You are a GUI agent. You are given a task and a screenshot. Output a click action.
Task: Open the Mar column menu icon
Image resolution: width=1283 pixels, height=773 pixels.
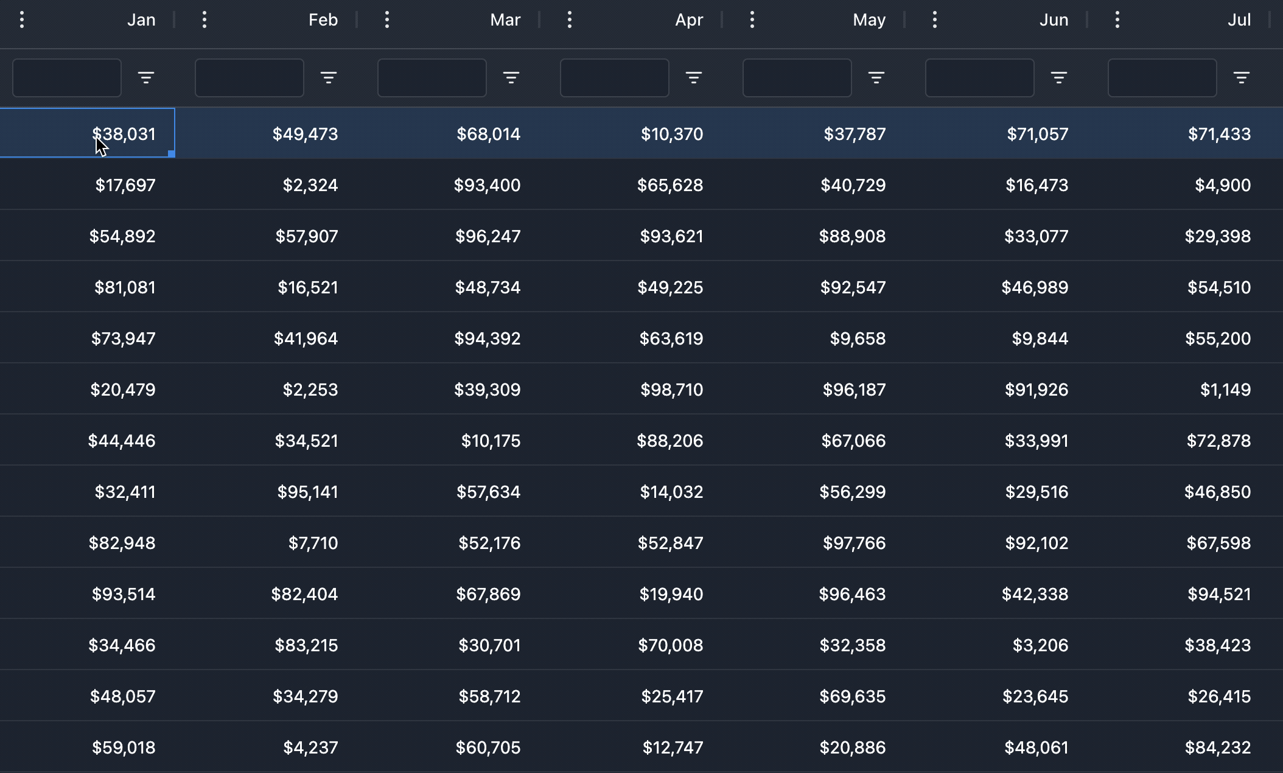click(387, 20)
